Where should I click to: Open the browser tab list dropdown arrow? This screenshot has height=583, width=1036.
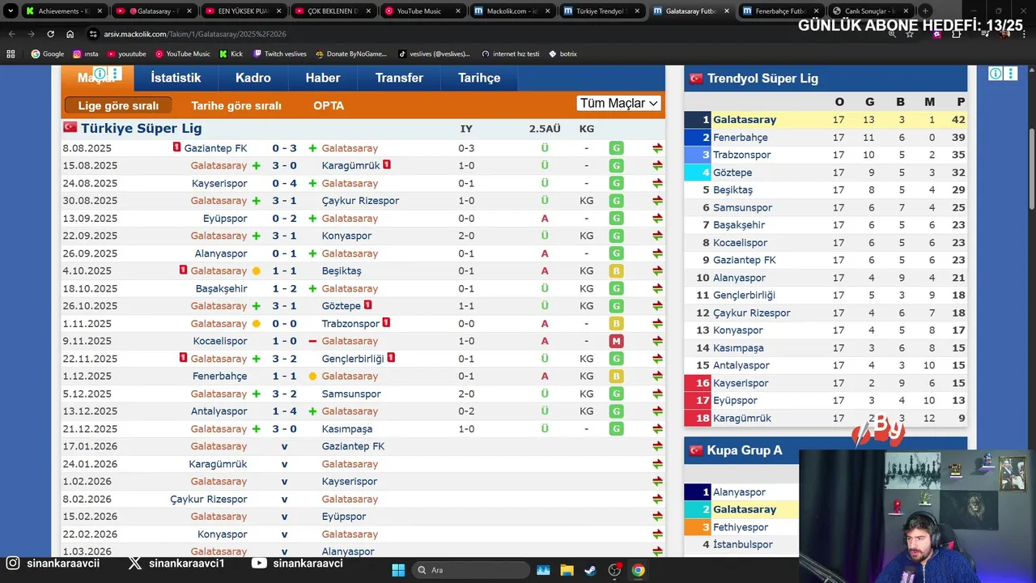tap(11, 11)
